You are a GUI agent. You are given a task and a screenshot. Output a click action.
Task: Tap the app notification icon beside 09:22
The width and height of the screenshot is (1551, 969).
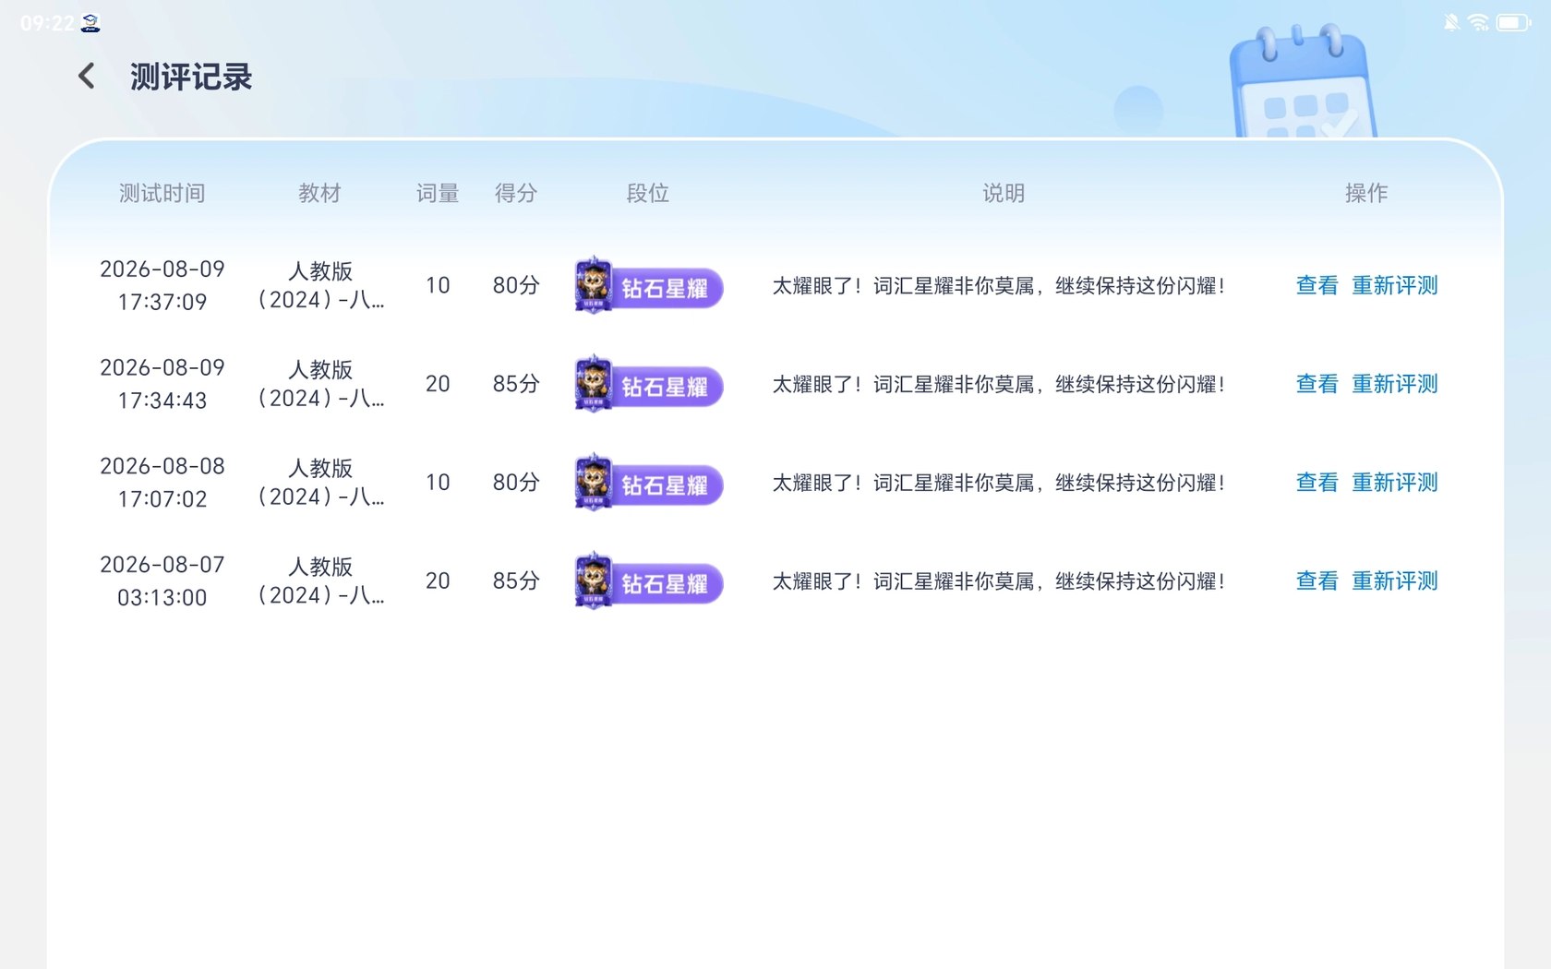click(x=90, y=23)
